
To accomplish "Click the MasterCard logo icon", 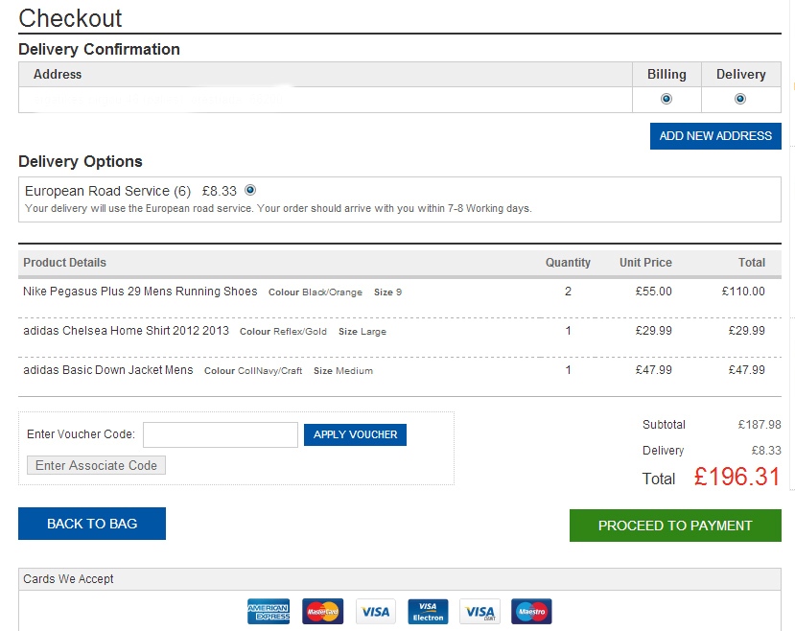I will (x=322, y=611).
